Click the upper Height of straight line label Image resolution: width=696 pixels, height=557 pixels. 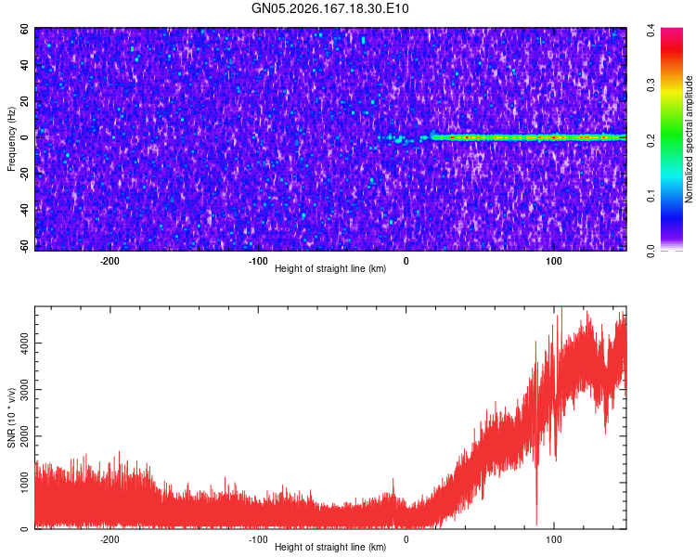click(330, 268)
